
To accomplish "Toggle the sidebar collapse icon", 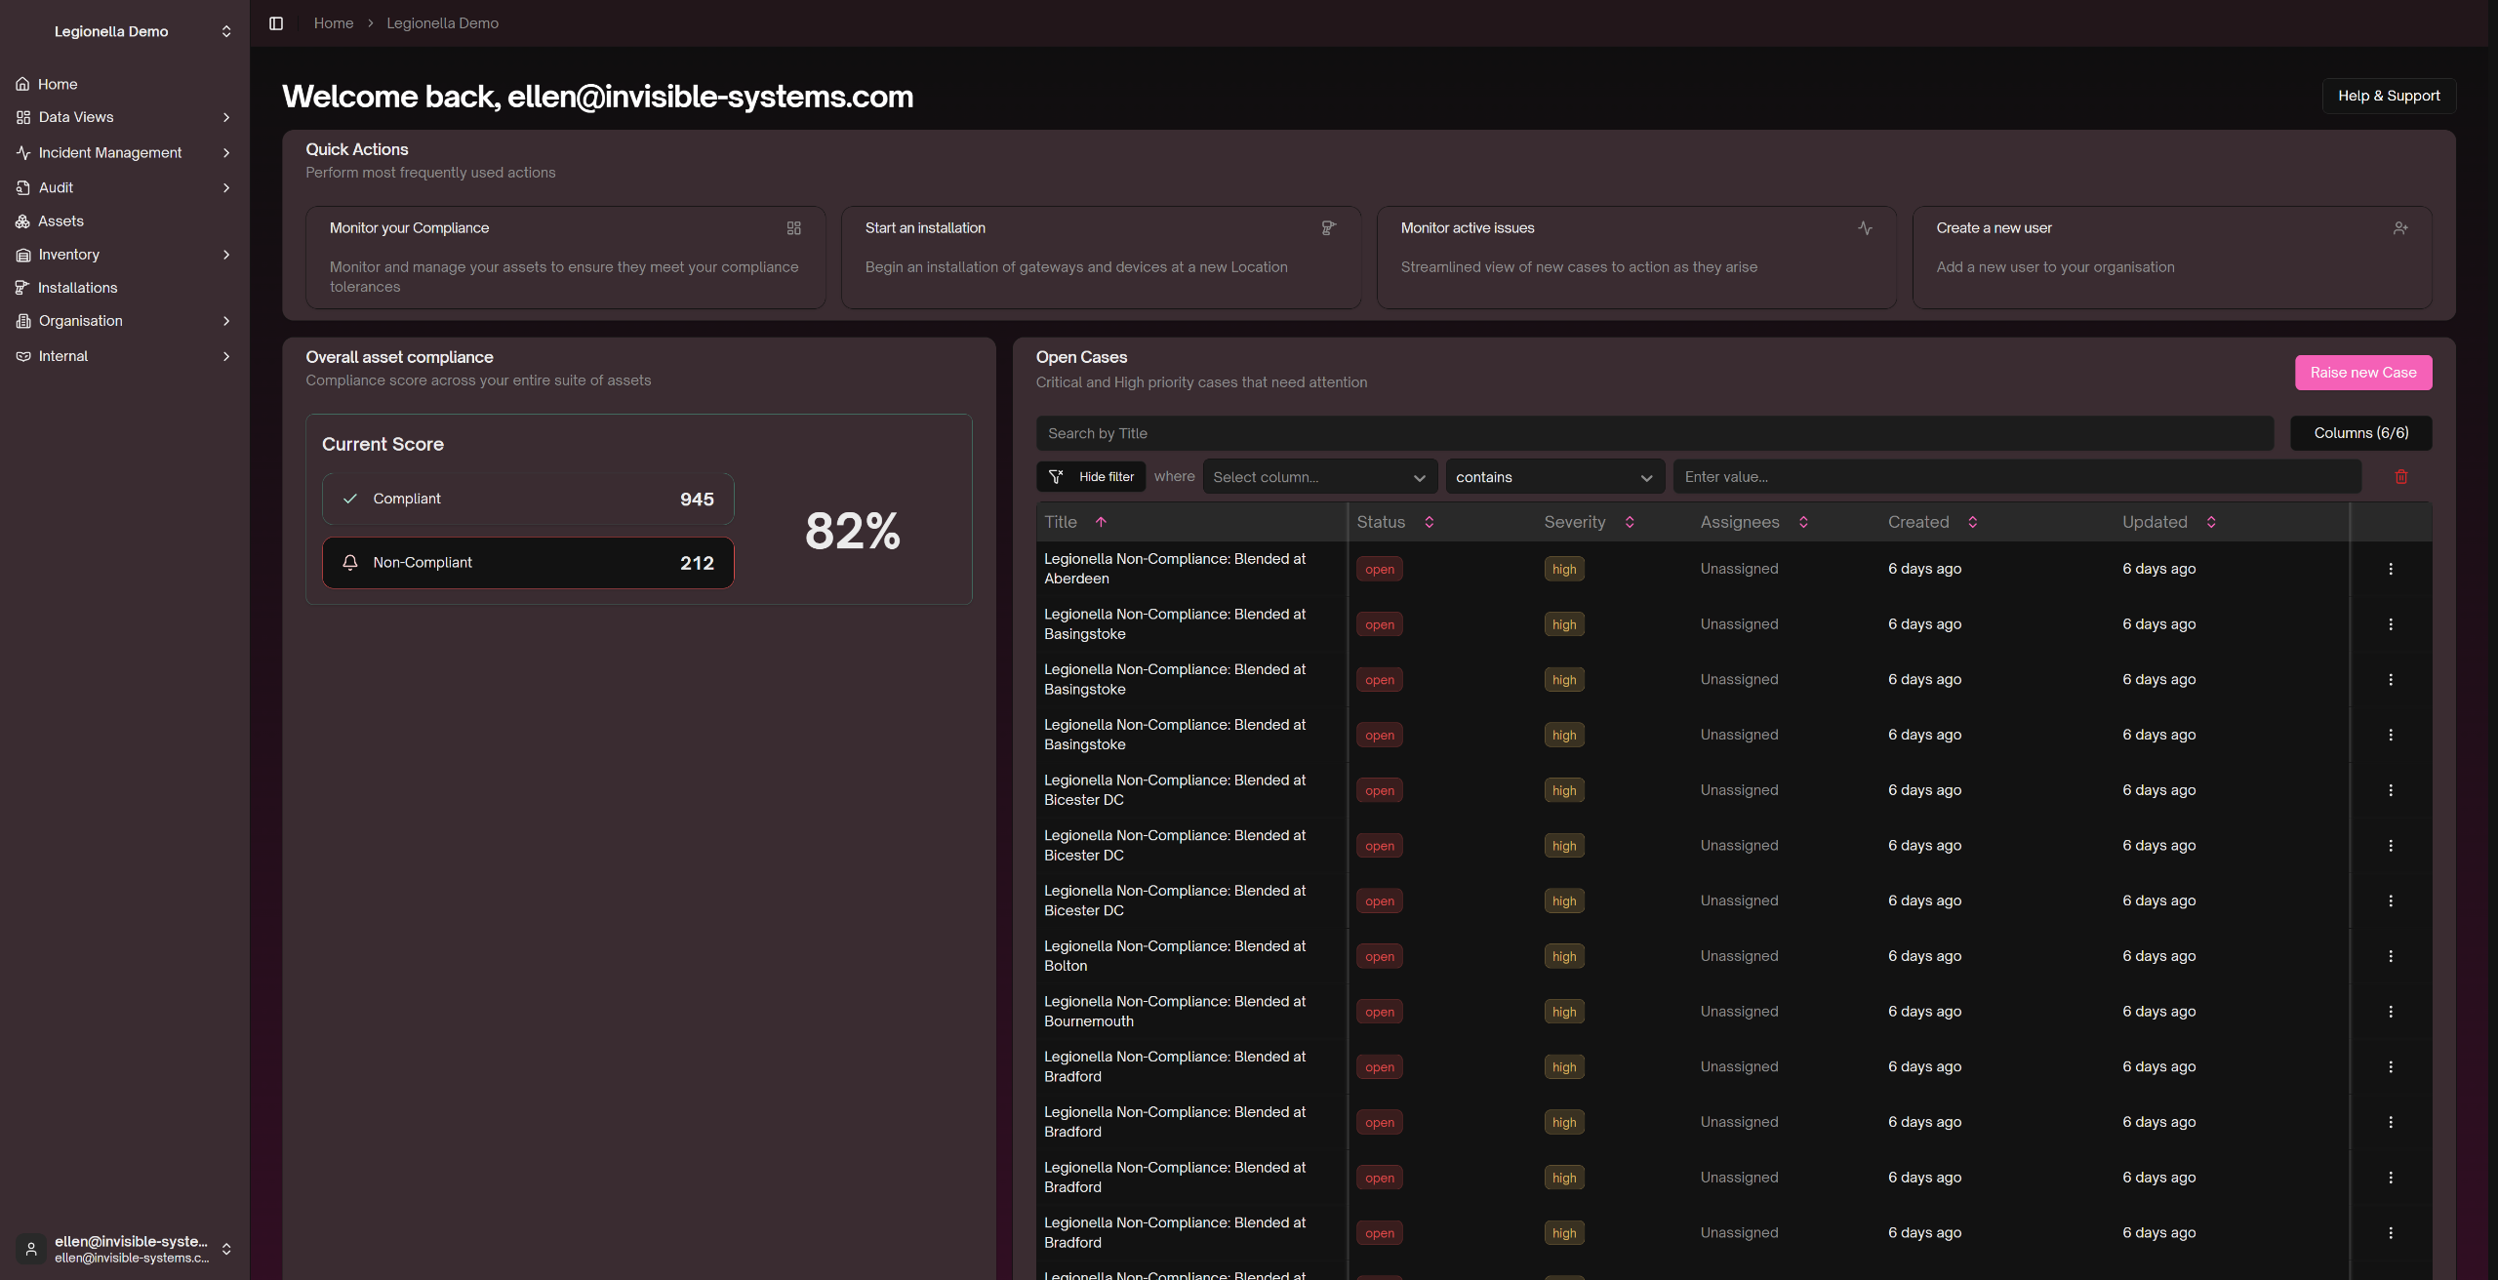I will pos(276,23).
